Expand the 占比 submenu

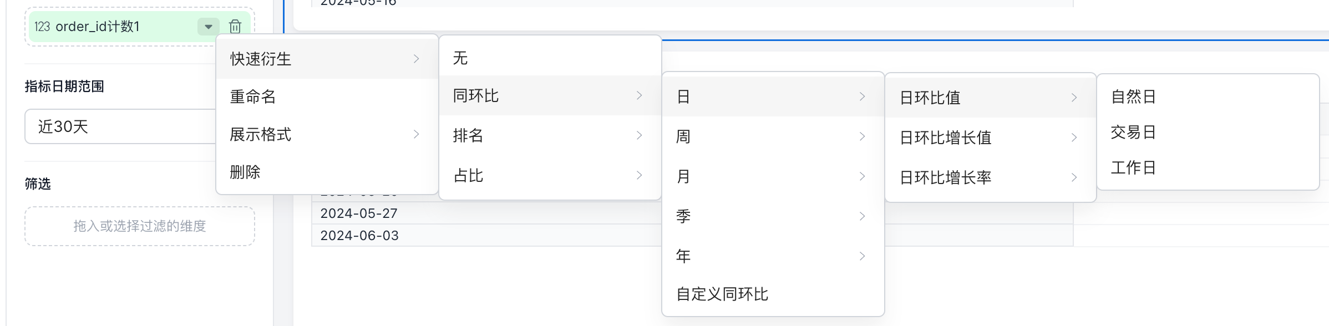click(x=549, y=175)
